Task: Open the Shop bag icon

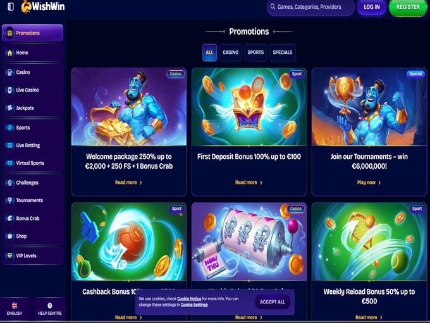Action: (9, 236)
